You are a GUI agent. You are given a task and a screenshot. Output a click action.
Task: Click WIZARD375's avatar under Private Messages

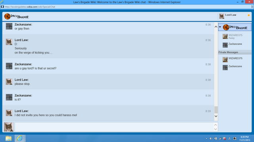225,60
